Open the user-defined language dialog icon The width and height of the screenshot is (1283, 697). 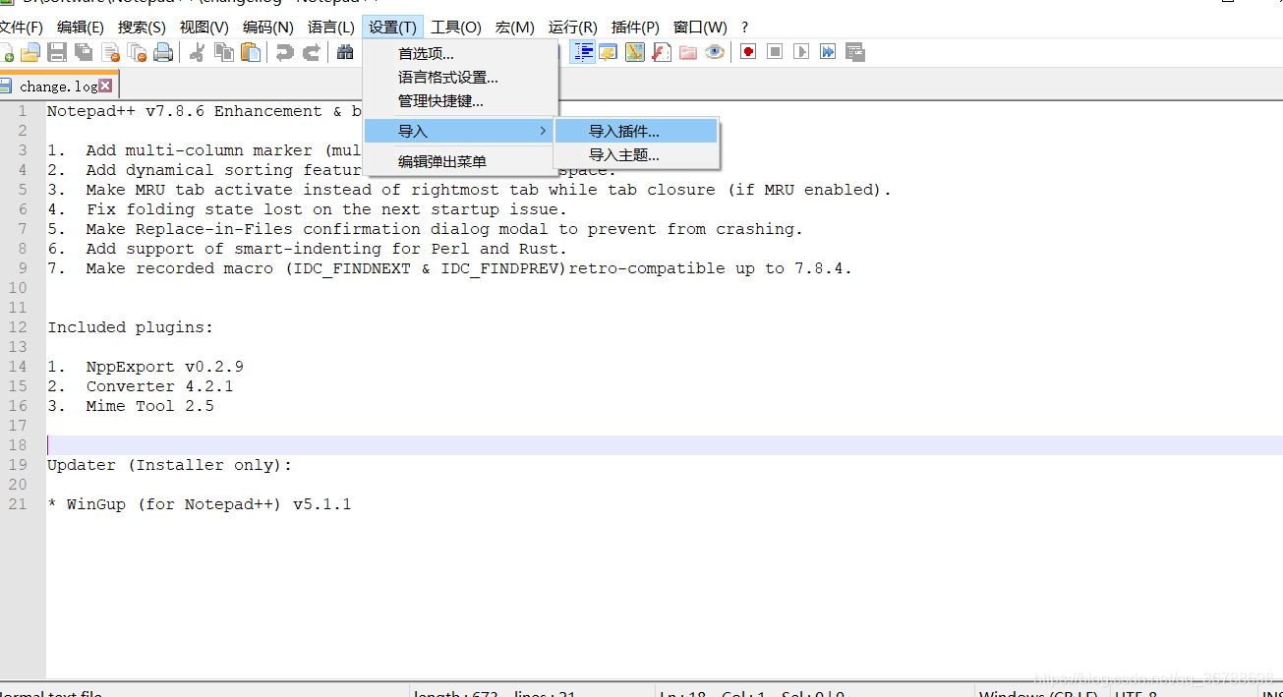[x=609, y=52]
